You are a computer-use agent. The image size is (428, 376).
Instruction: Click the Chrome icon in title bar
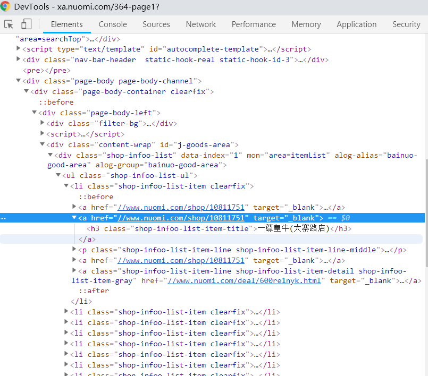pos(5,6)
